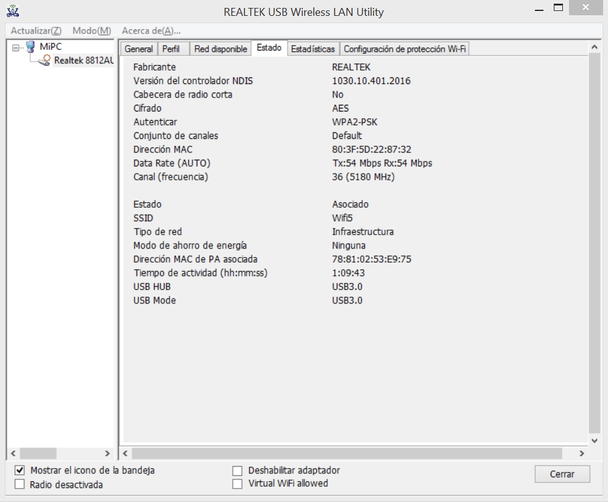This screenshot has height=502, width=608.
Task: Click the Tiempo de actividad (hh:mm:ss) label
Action: [200, 273]
